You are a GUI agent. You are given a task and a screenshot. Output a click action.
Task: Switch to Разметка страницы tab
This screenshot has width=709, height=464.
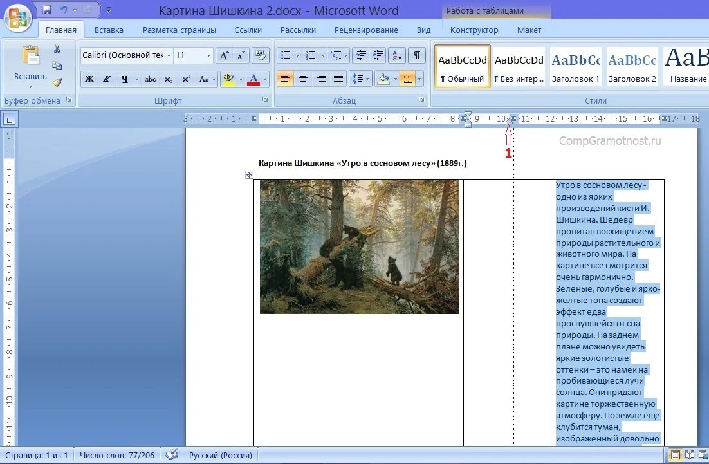click(x=179, y=30)
